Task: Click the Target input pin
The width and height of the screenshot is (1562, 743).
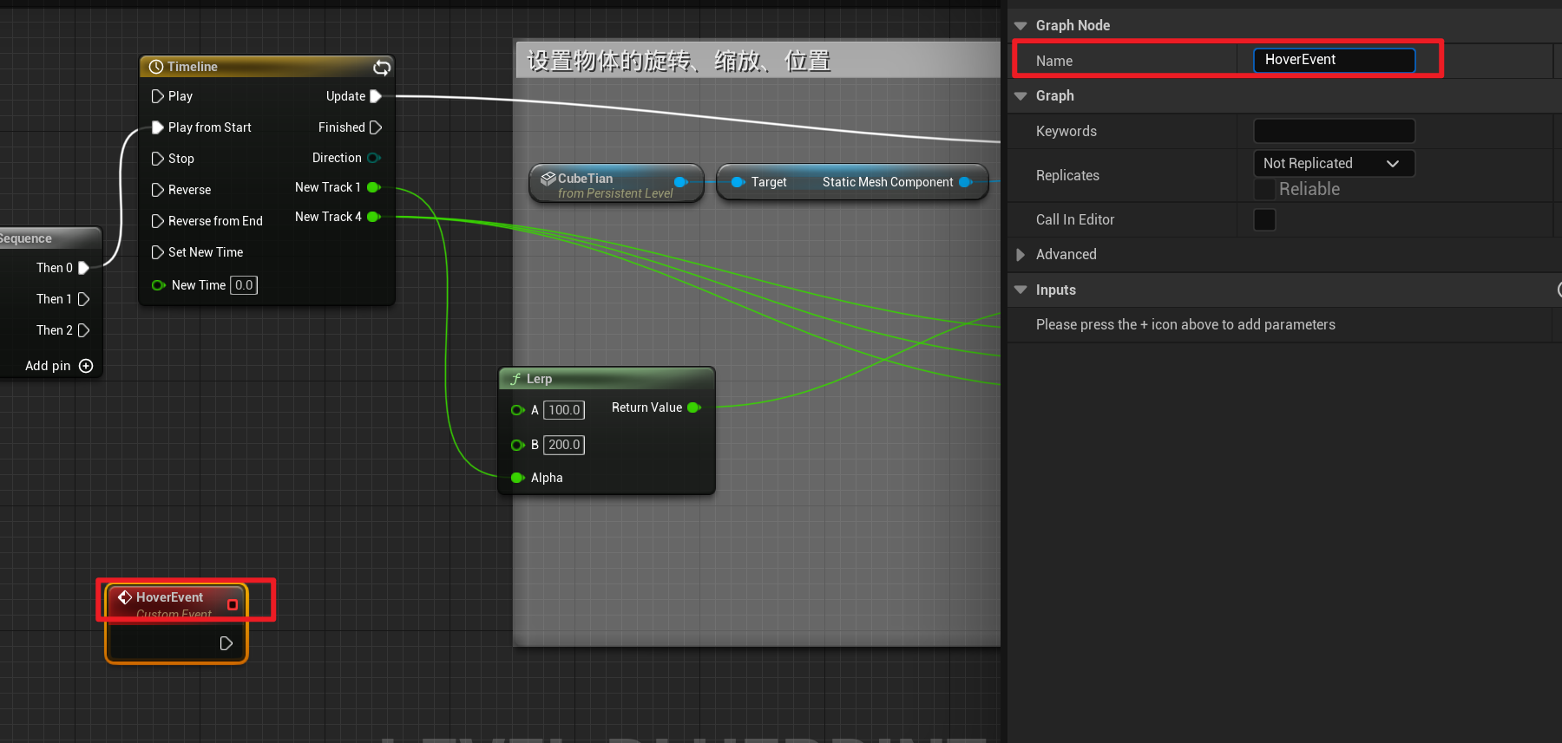Action: 738,182
